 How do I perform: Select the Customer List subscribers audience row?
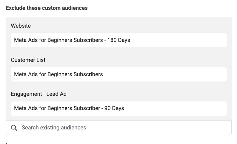tap(119, 74)
